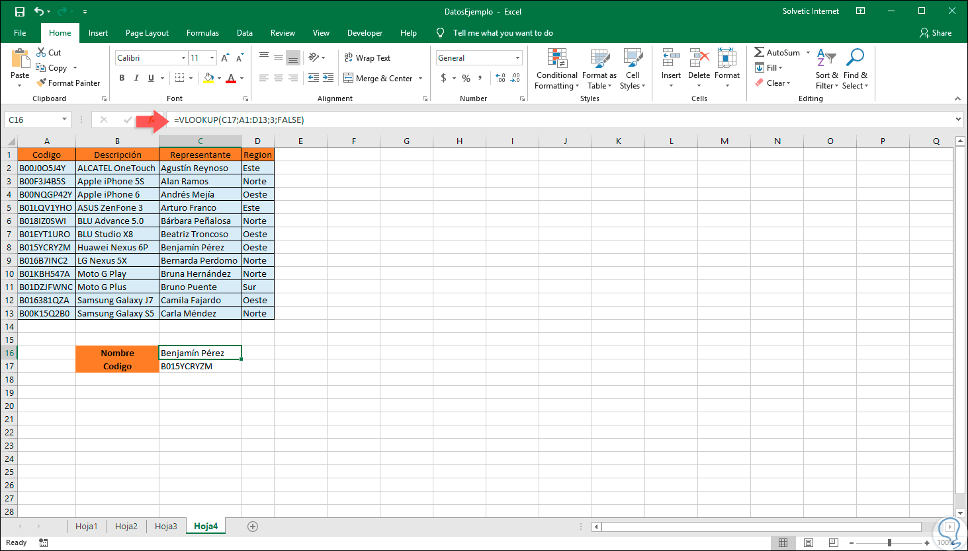Decrease decimal places
The image size is (968, 551).
[515, 78]
